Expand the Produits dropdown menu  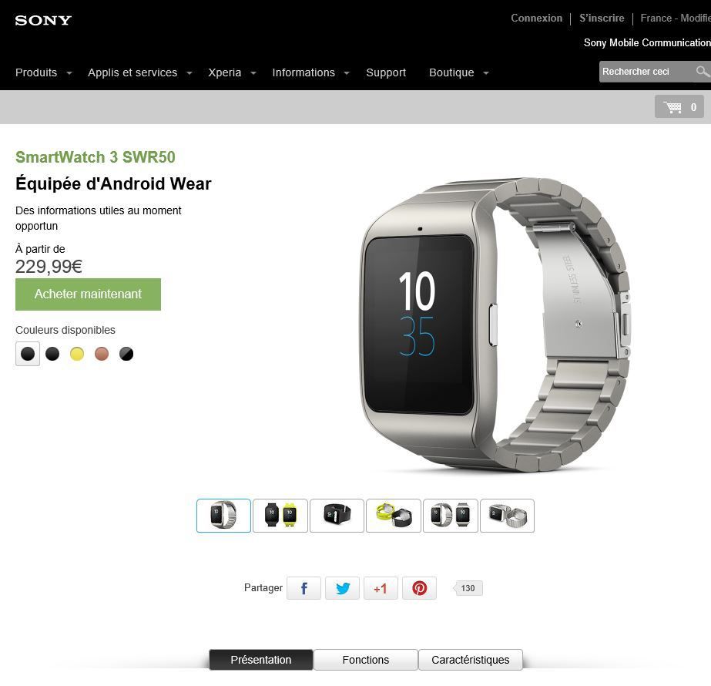(x=44, y=72)
